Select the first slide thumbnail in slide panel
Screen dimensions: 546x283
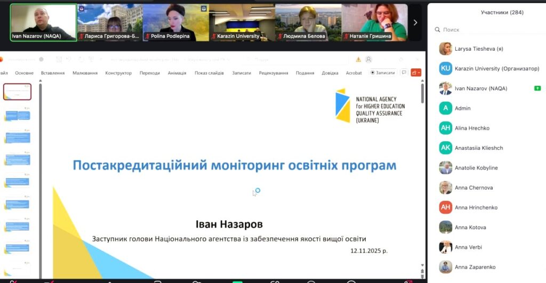coord(18,92)
